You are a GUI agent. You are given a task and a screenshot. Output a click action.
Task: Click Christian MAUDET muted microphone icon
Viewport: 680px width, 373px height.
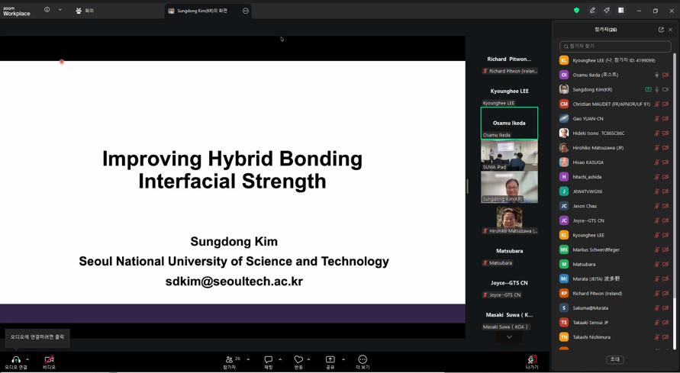coord(656,104)
